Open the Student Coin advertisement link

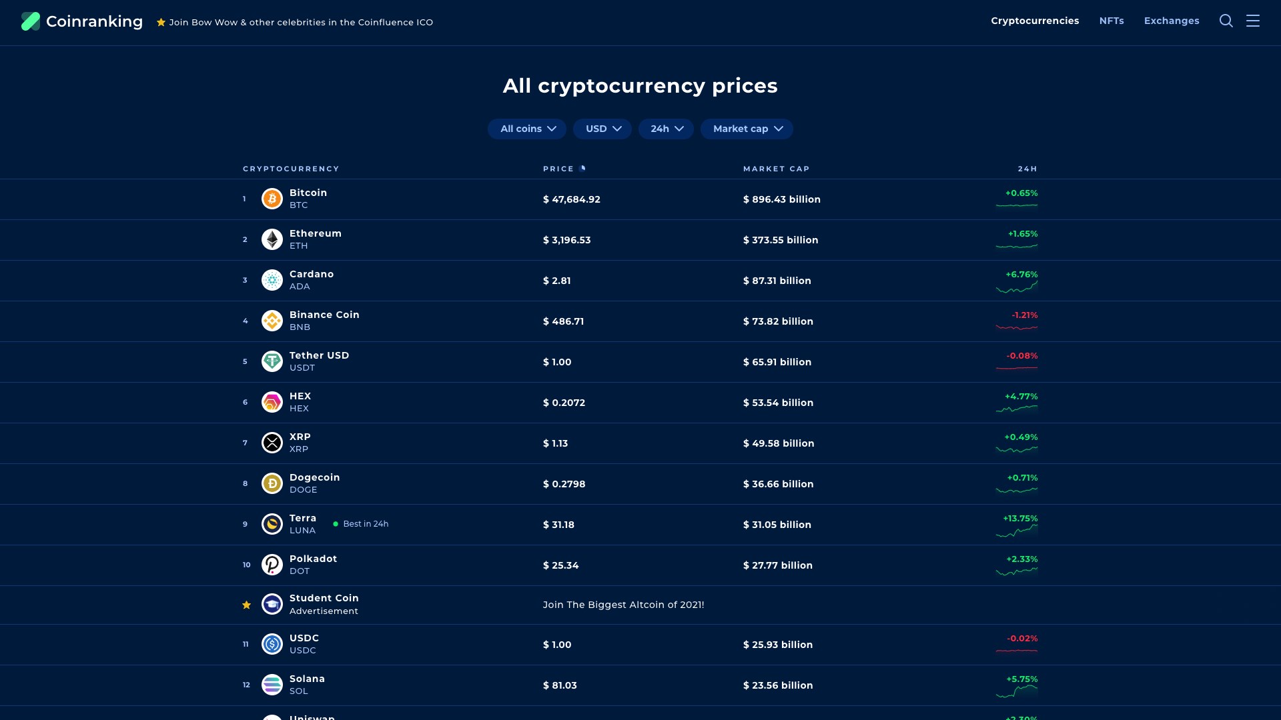(324, 598)
